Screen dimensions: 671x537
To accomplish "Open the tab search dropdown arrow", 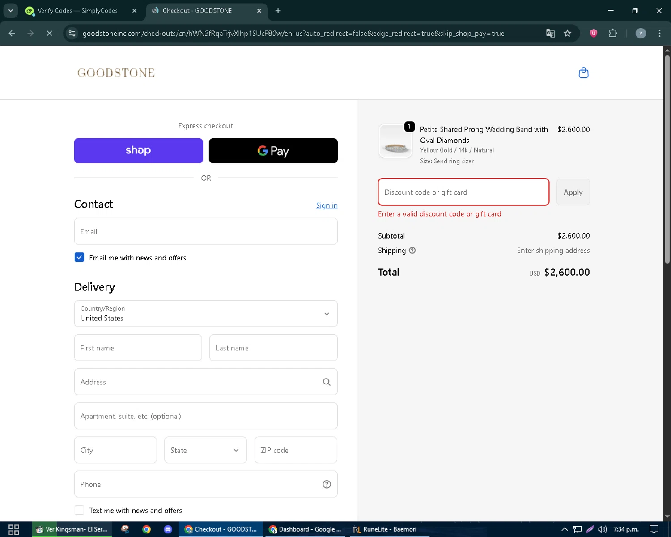I will (x=10, y=11).
